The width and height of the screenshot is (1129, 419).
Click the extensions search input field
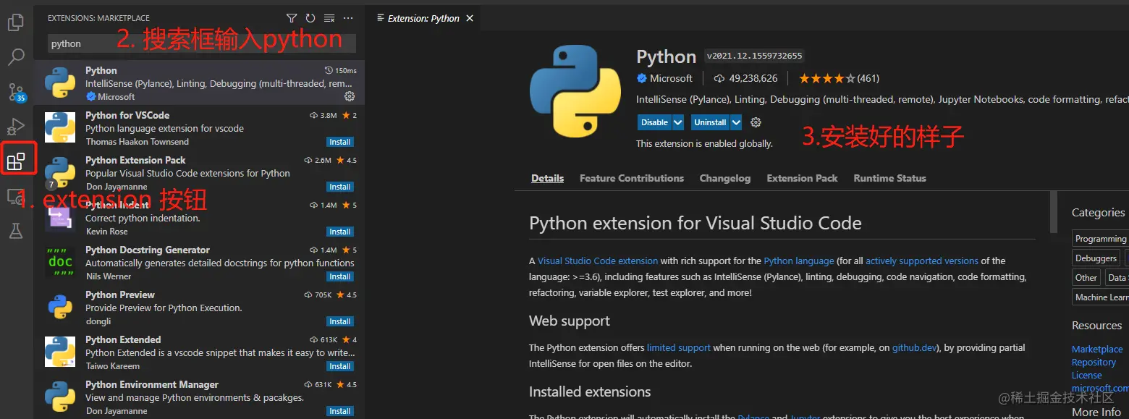tap(202, 43)
